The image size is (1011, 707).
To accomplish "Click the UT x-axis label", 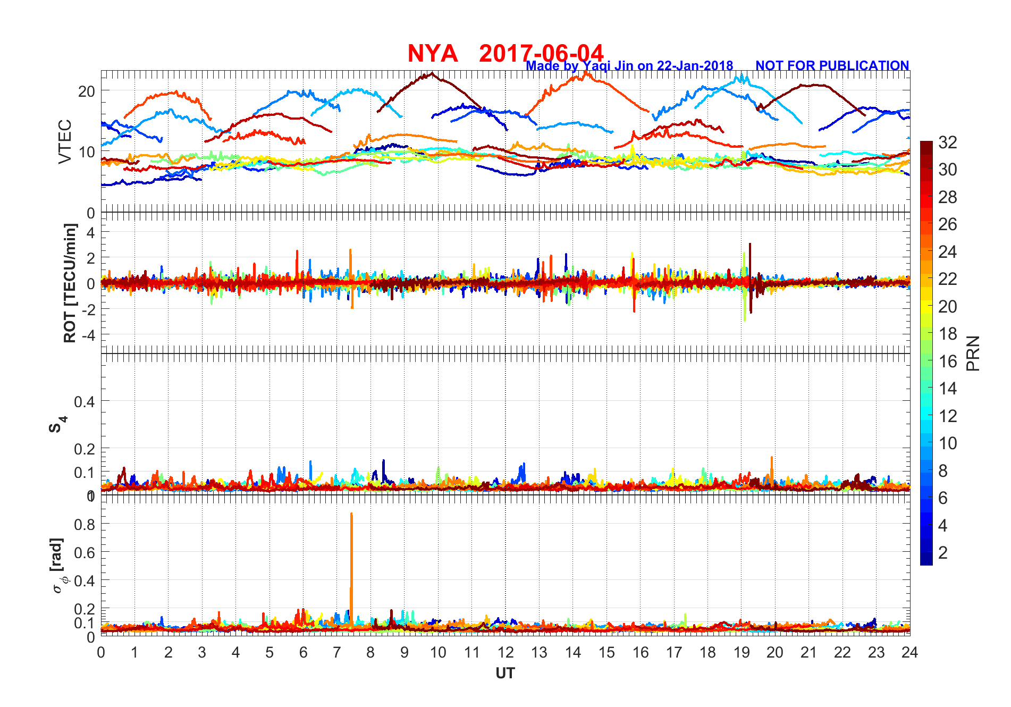I will click(505, 674).
